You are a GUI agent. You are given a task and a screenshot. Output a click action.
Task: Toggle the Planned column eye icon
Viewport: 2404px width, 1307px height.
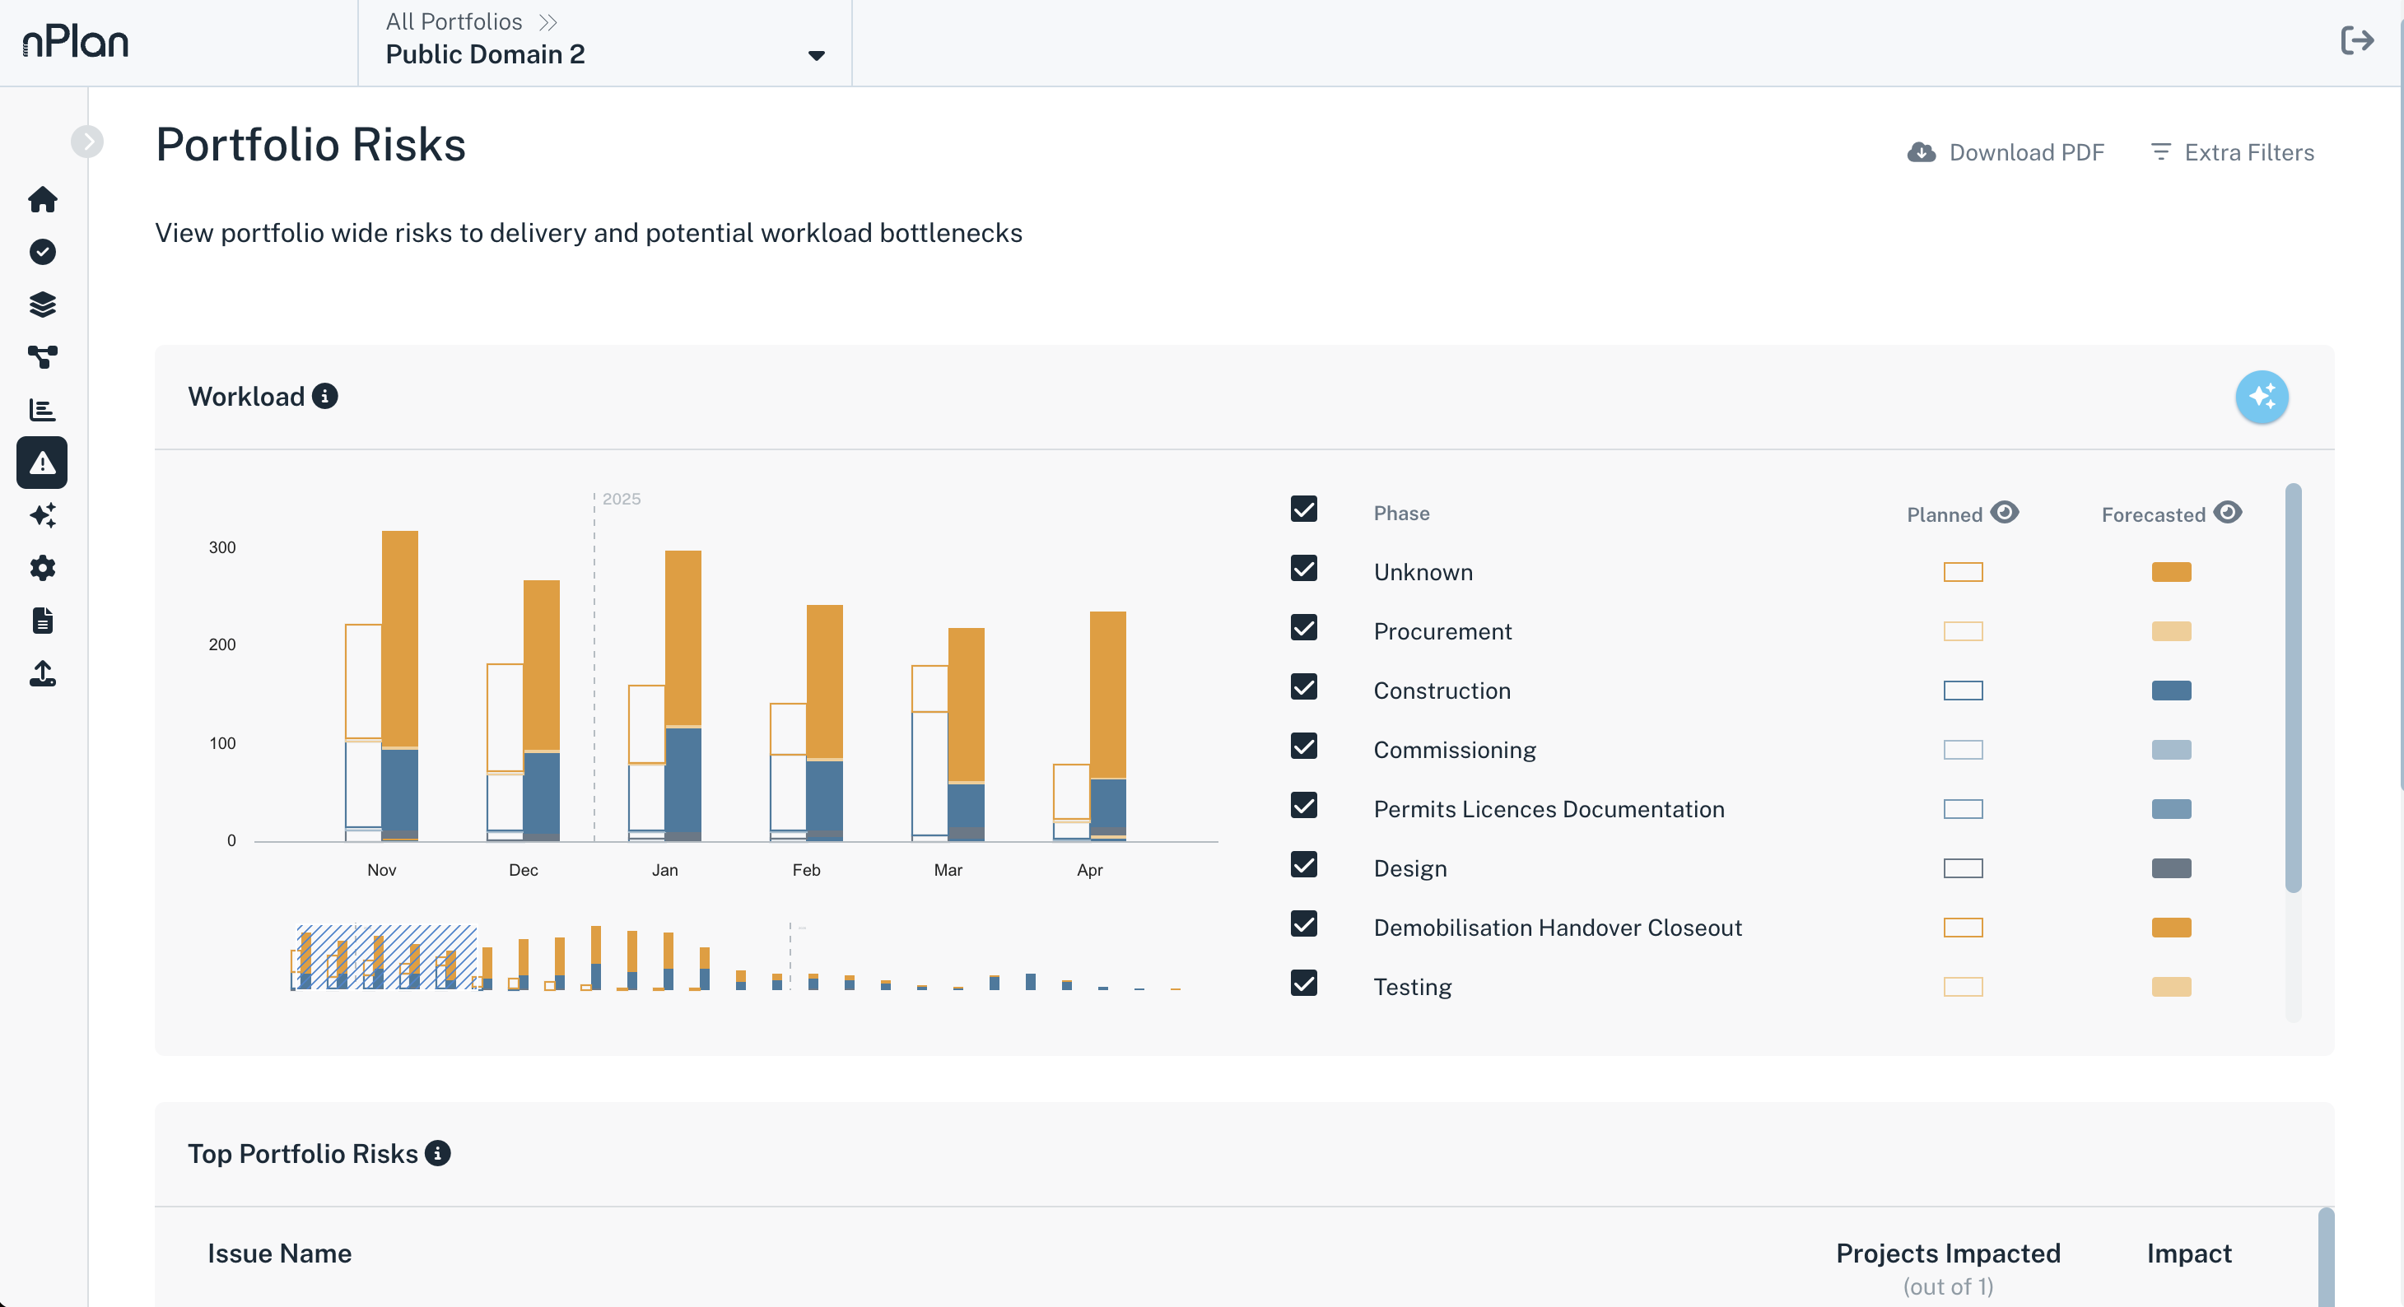pyautogui.click(x=2005, y=512)
